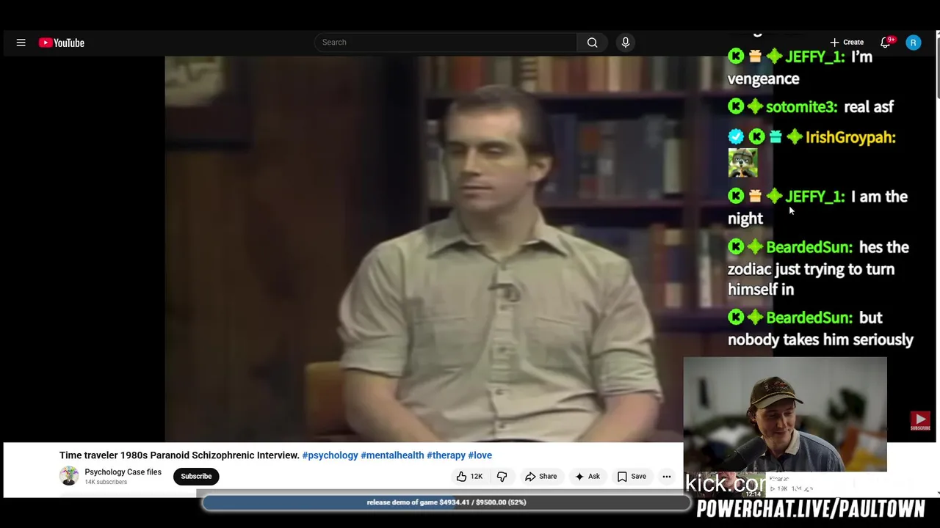Open the YouTube hamburger guide menu
This screenshot has height=528, width=940.
point(21,43)
